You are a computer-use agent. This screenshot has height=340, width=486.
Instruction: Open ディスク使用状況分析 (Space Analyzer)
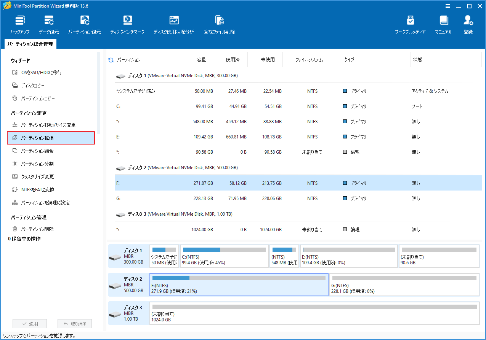click(174, 24)
